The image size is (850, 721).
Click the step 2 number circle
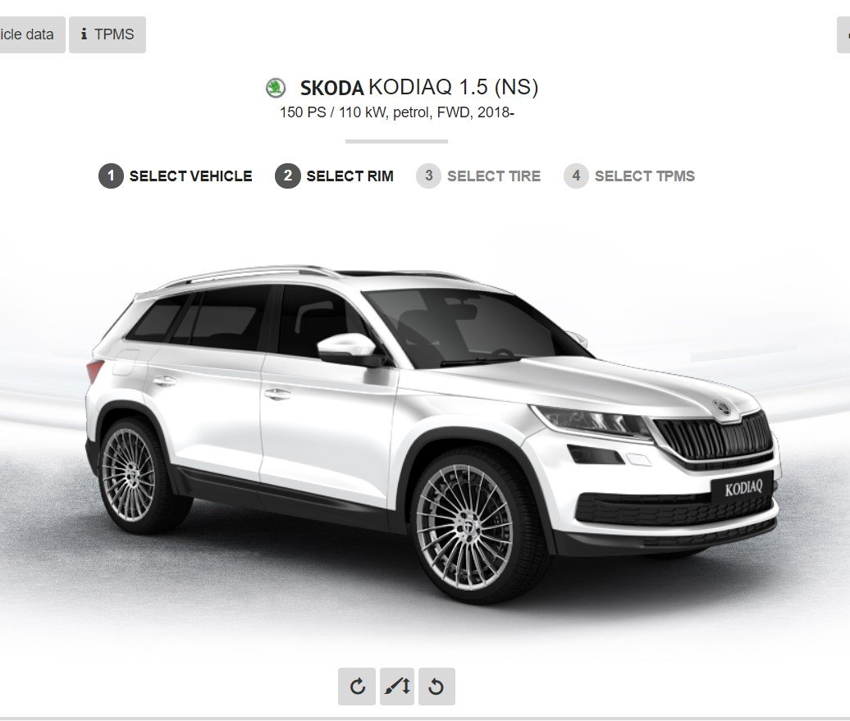click(x=288, y=176)
